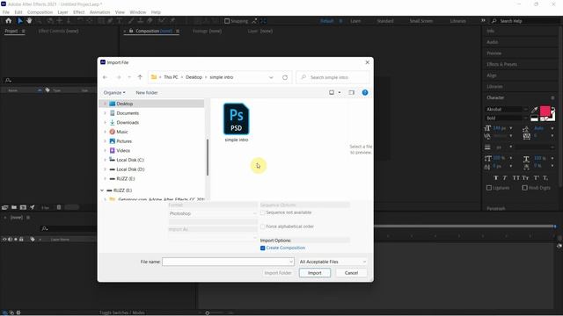Viewport: 563px width, 316px height.
Task: Click the Import Folder button
Action: (278, 273)
